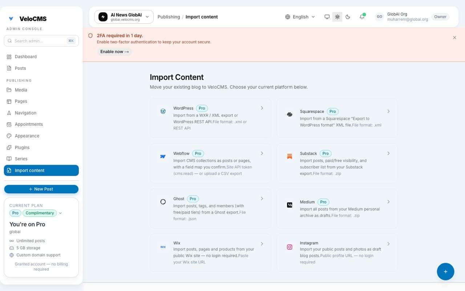Click "You're on Pro" plan text
This screenshot has height=291, width=465.
click(27, 224)
